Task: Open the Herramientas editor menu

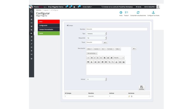Action: coord(92,53)
